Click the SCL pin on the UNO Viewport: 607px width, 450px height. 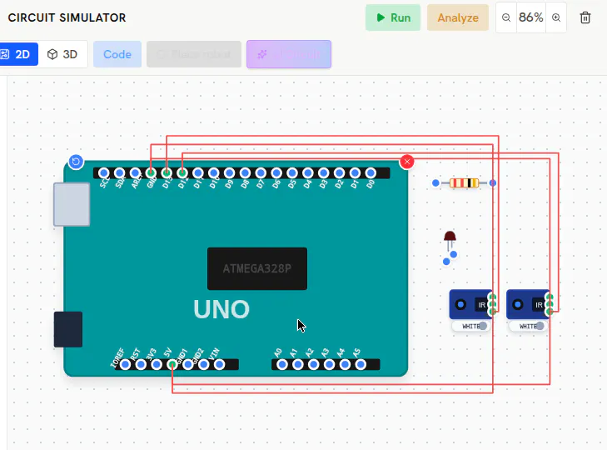pyautogui.click(x=104, y=172)
